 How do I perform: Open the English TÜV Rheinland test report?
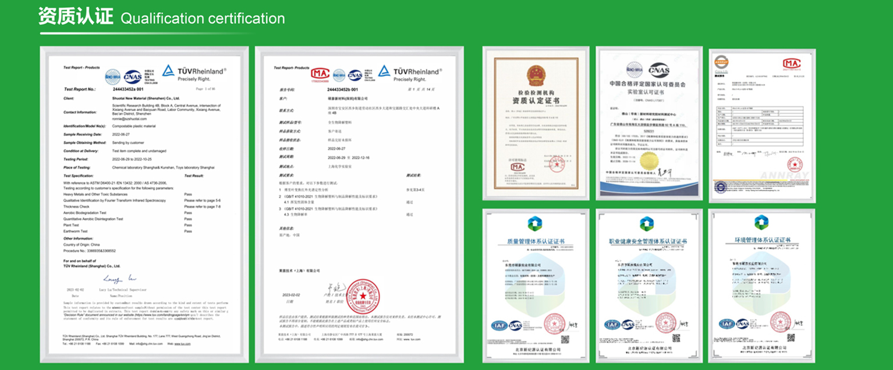pos(144,204)
